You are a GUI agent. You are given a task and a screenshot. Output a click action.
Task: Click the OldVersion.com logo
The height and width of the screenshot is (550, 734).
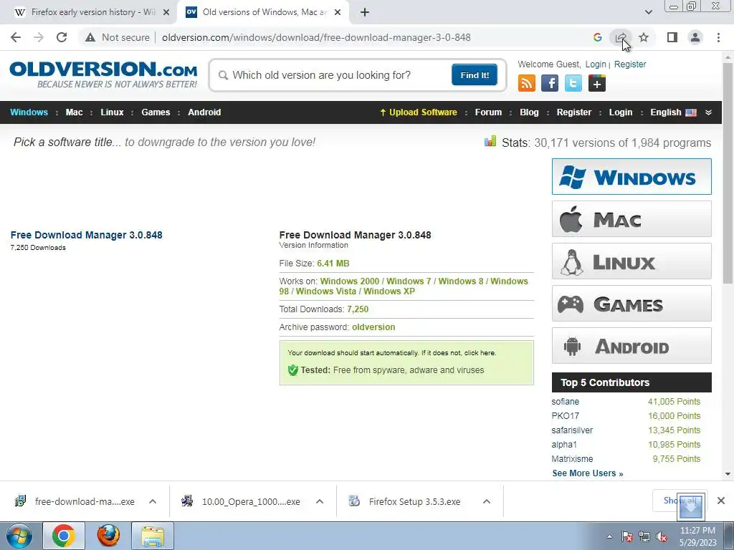pyautogui.click(x=103, y=74)
